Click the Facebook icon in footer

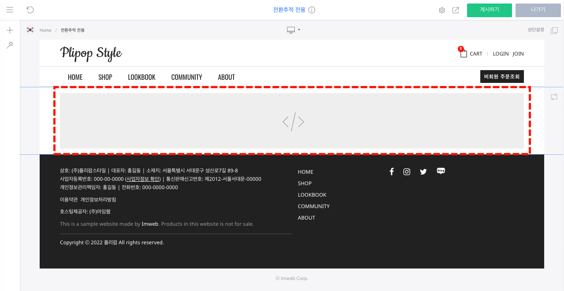[x=391, y=172]
